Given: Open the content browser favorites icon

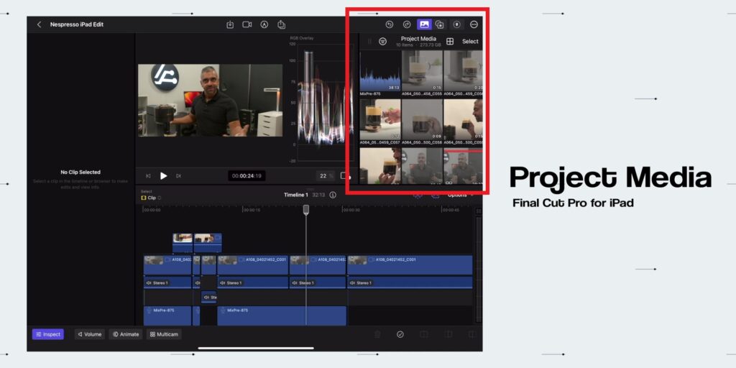Looking at the screenshot, I should (439, 24).
